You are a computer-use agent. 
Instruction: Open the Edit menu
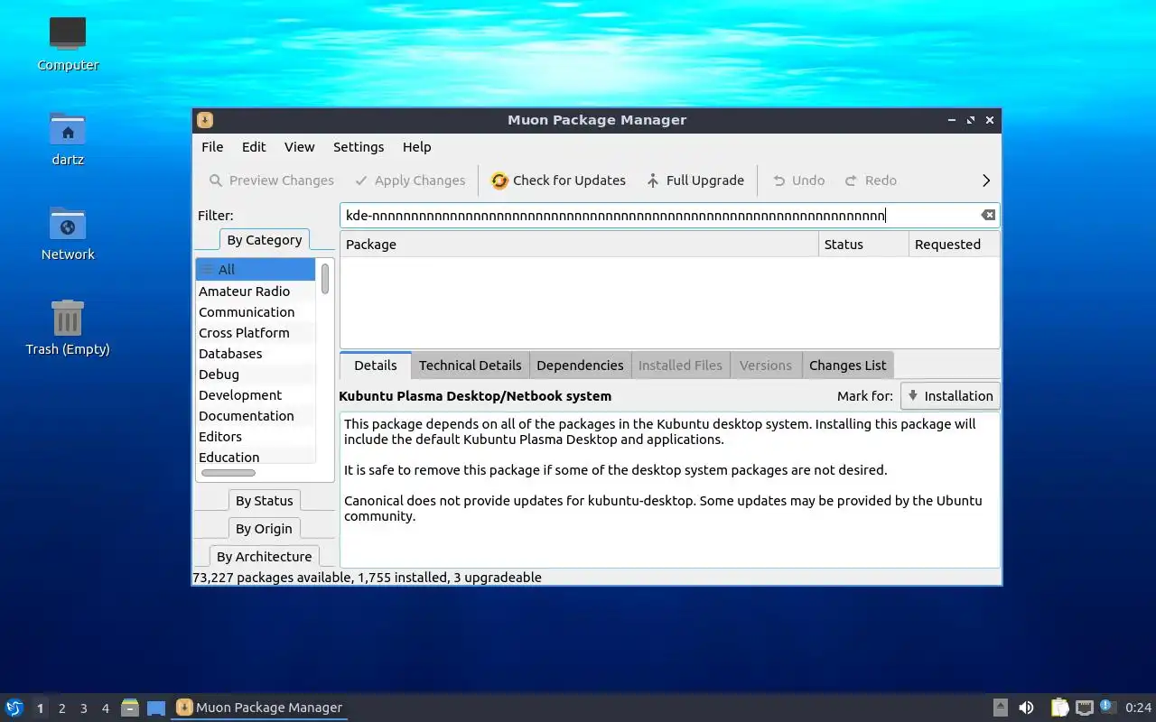254,147
